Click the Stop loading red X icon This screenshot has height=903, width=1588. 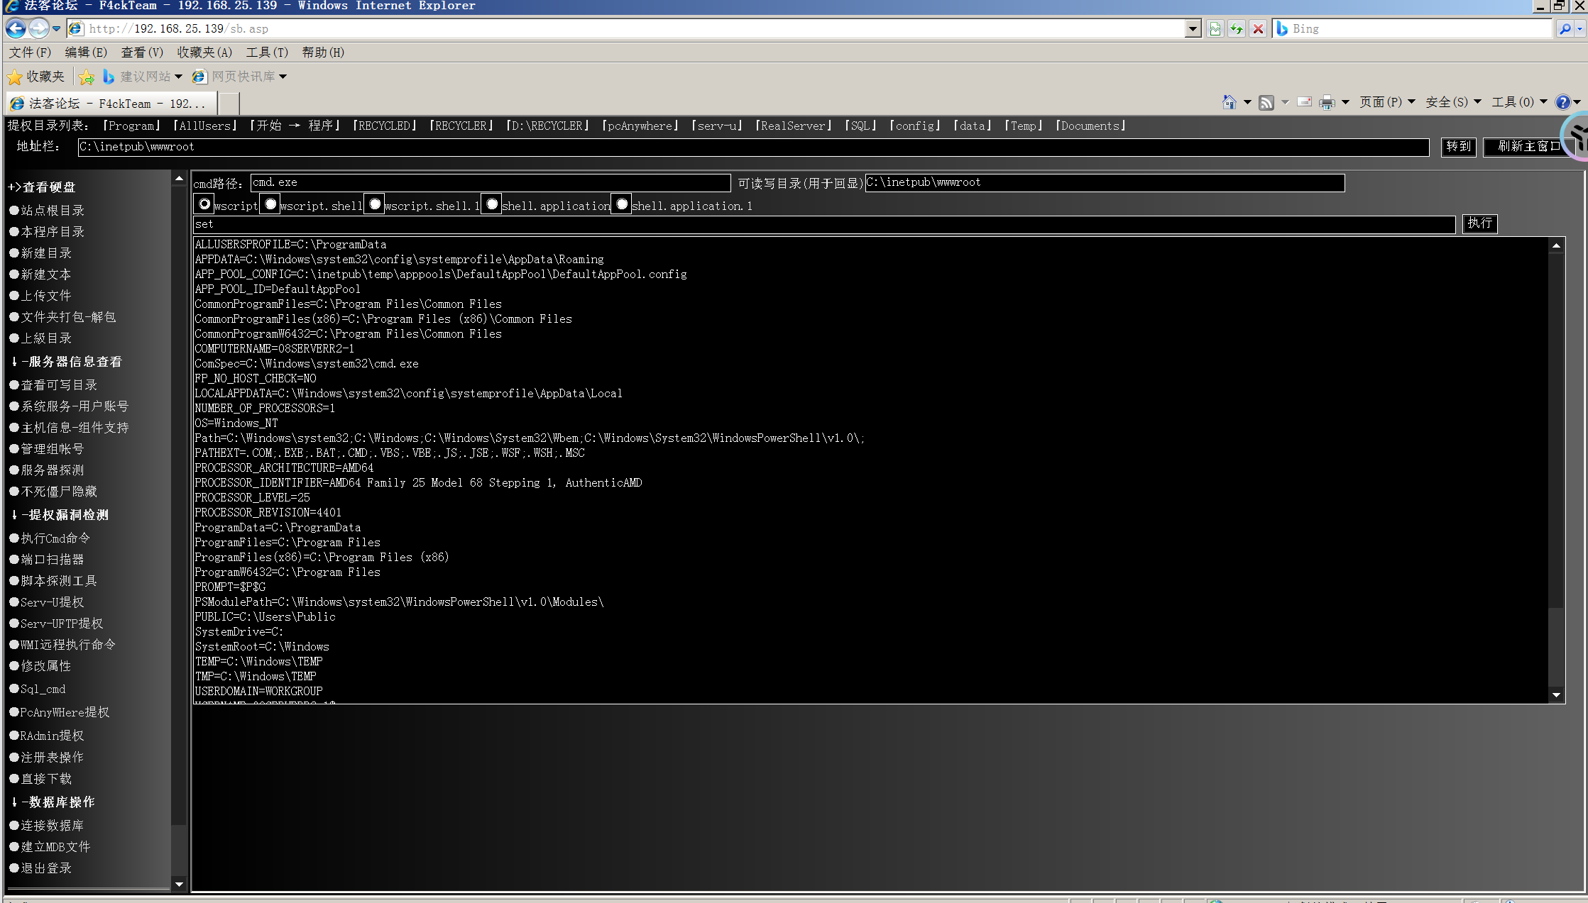coord(1258,28)
